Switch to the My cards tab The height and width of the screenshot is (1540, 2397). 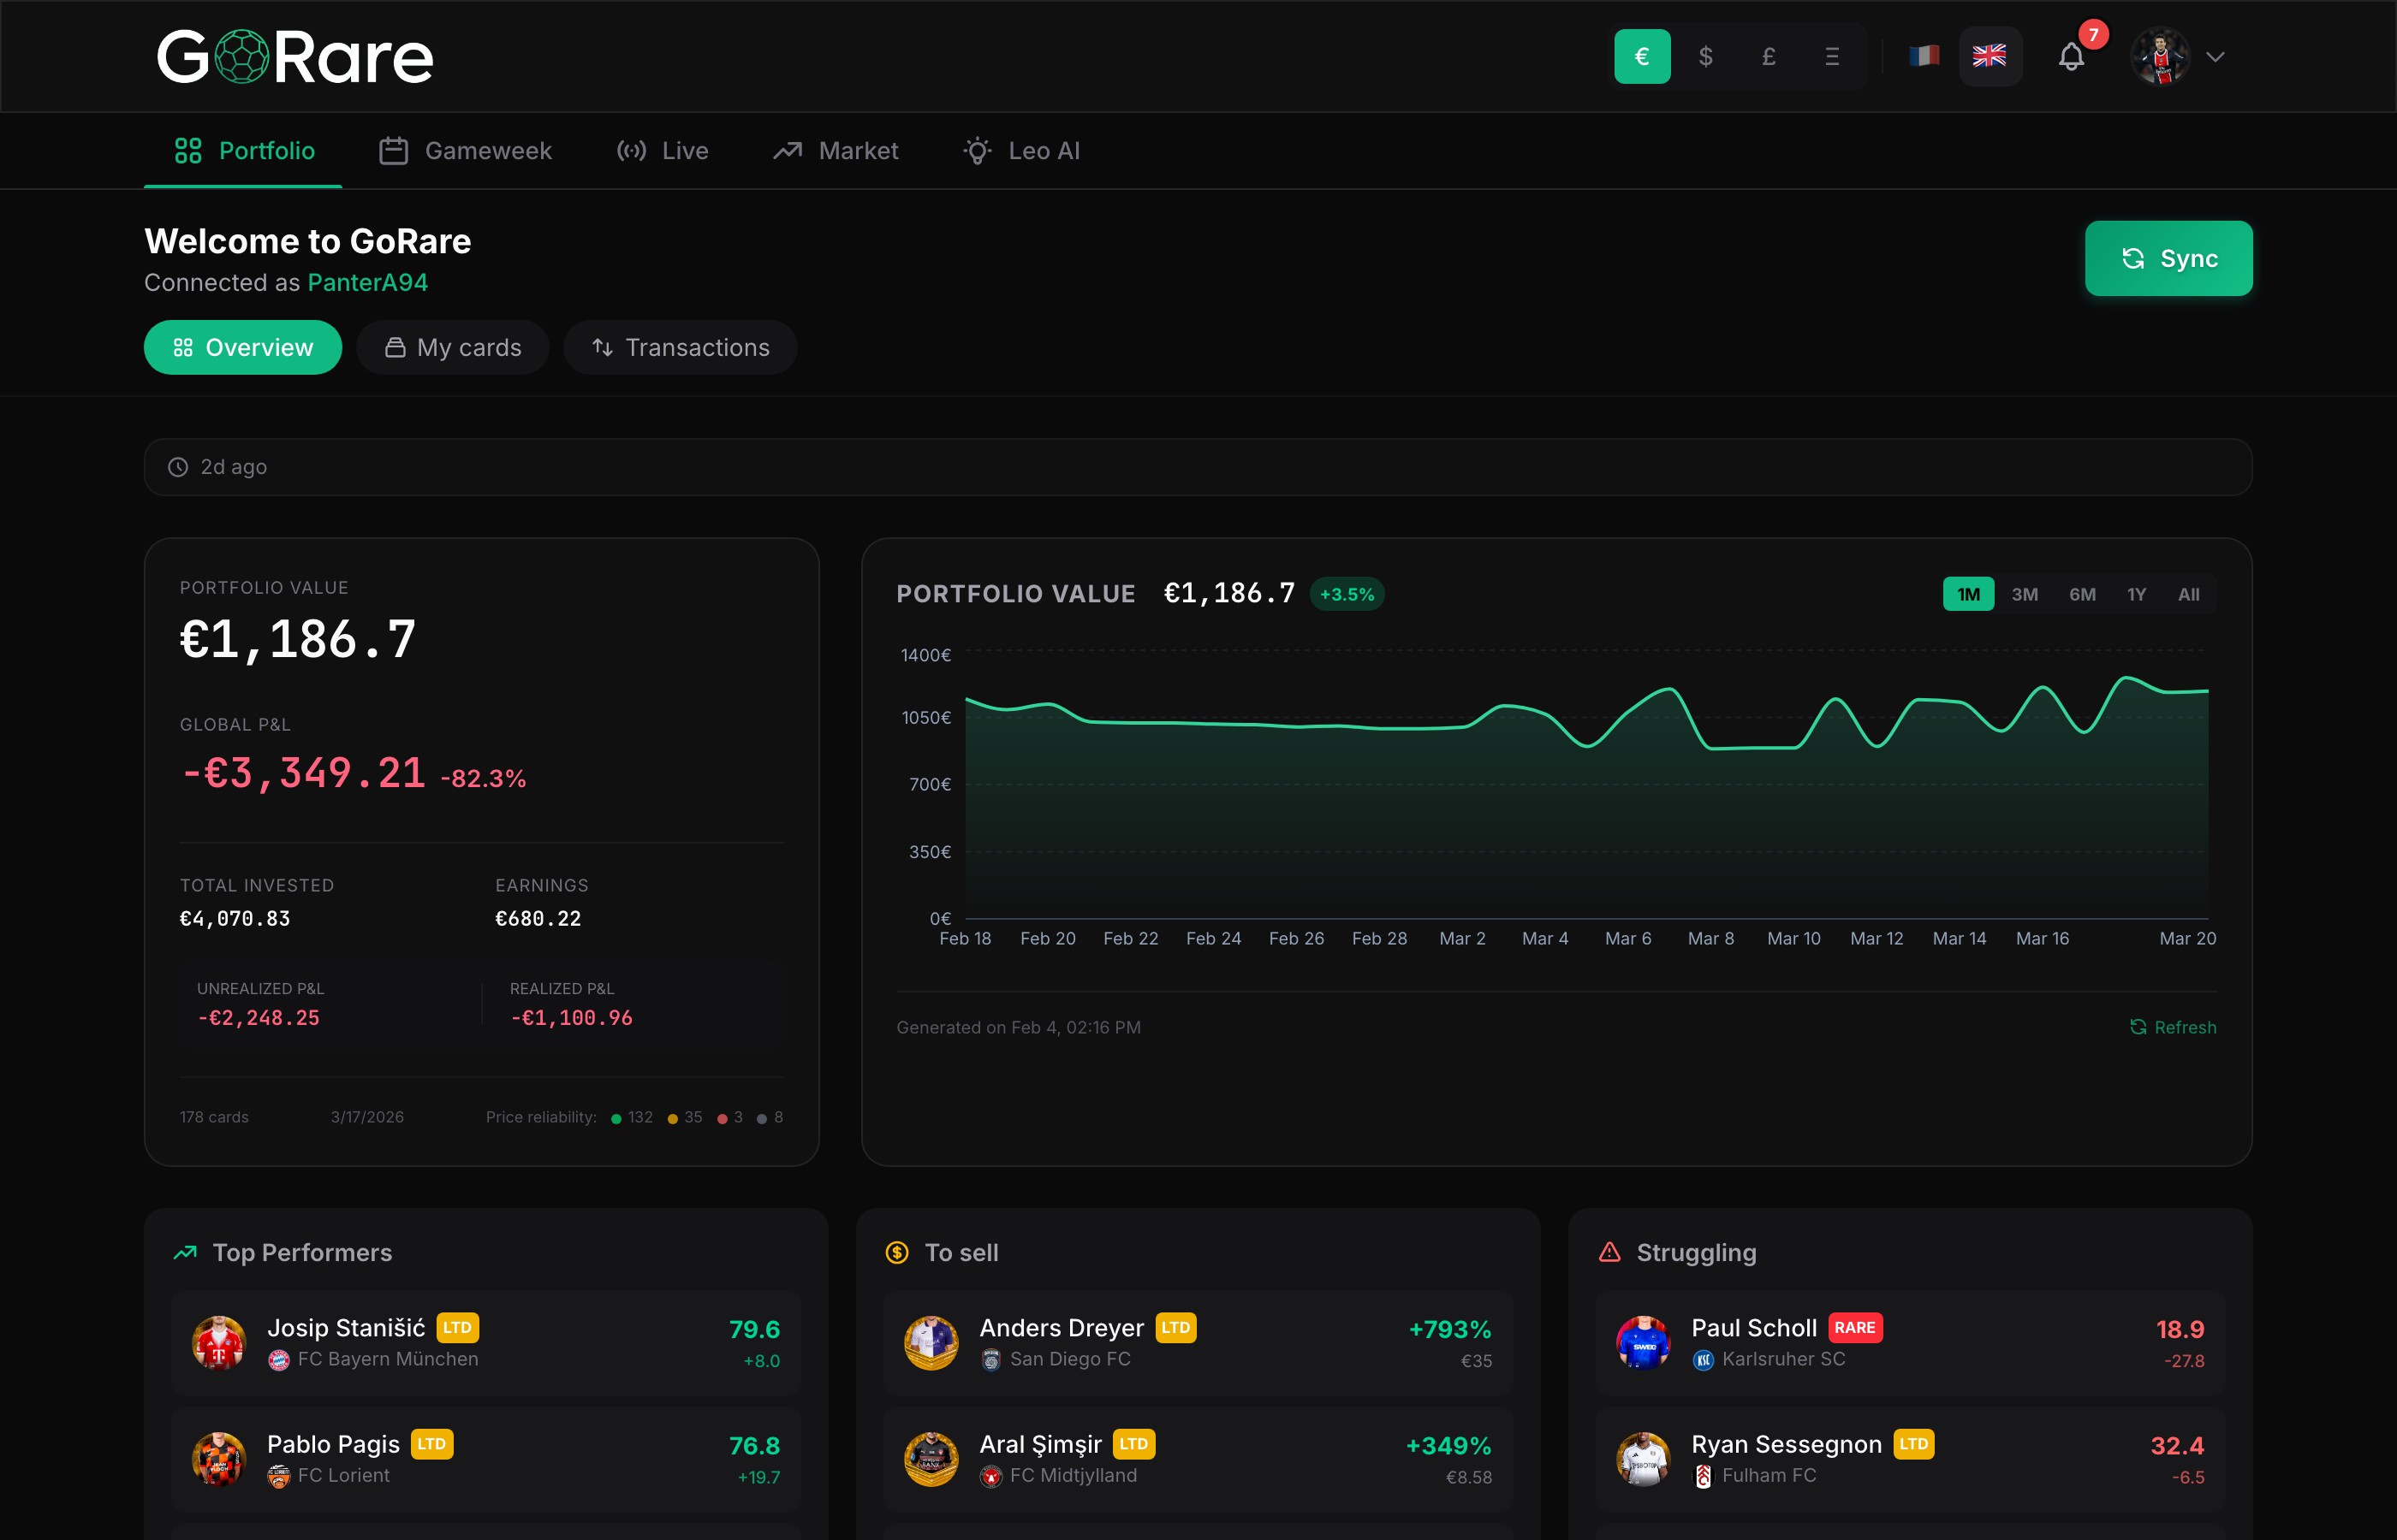pos(452,347)
